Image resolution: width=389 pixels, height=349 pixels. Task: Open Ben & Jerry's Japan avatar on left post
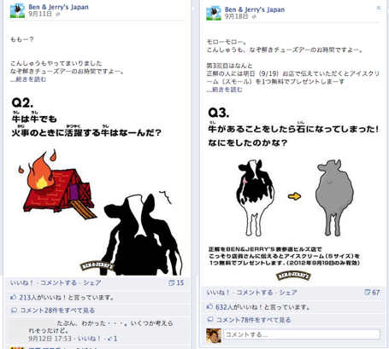pyautogui.click(x=17, y=10)
